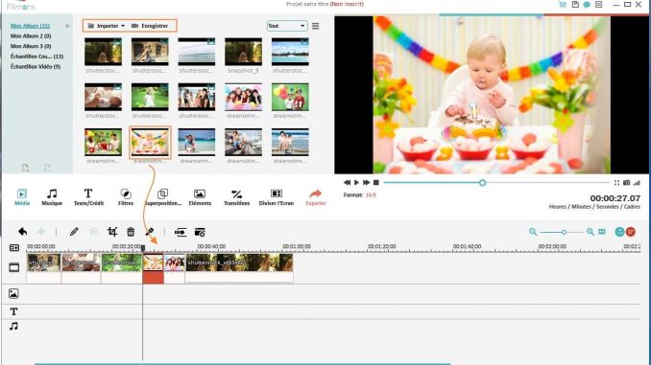Click the teal round icon beside zoom controls

click(x=619, y=232)
